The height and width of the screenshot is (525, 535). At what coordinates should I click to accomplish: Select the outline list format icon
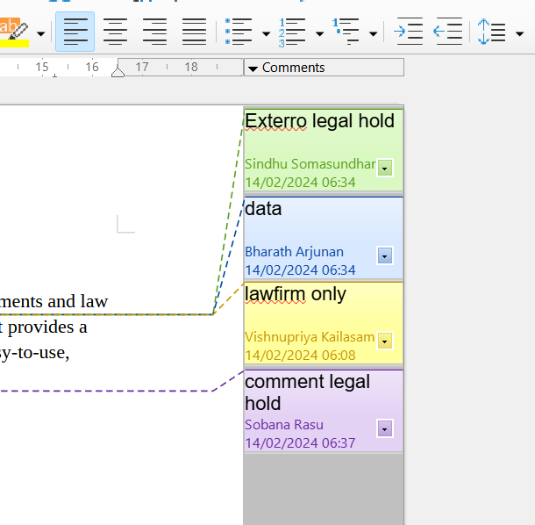(346, 32)
